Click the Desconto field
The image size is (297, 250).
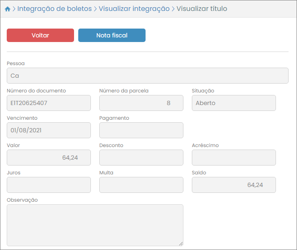pyautogui.click(x=141, y=158)
